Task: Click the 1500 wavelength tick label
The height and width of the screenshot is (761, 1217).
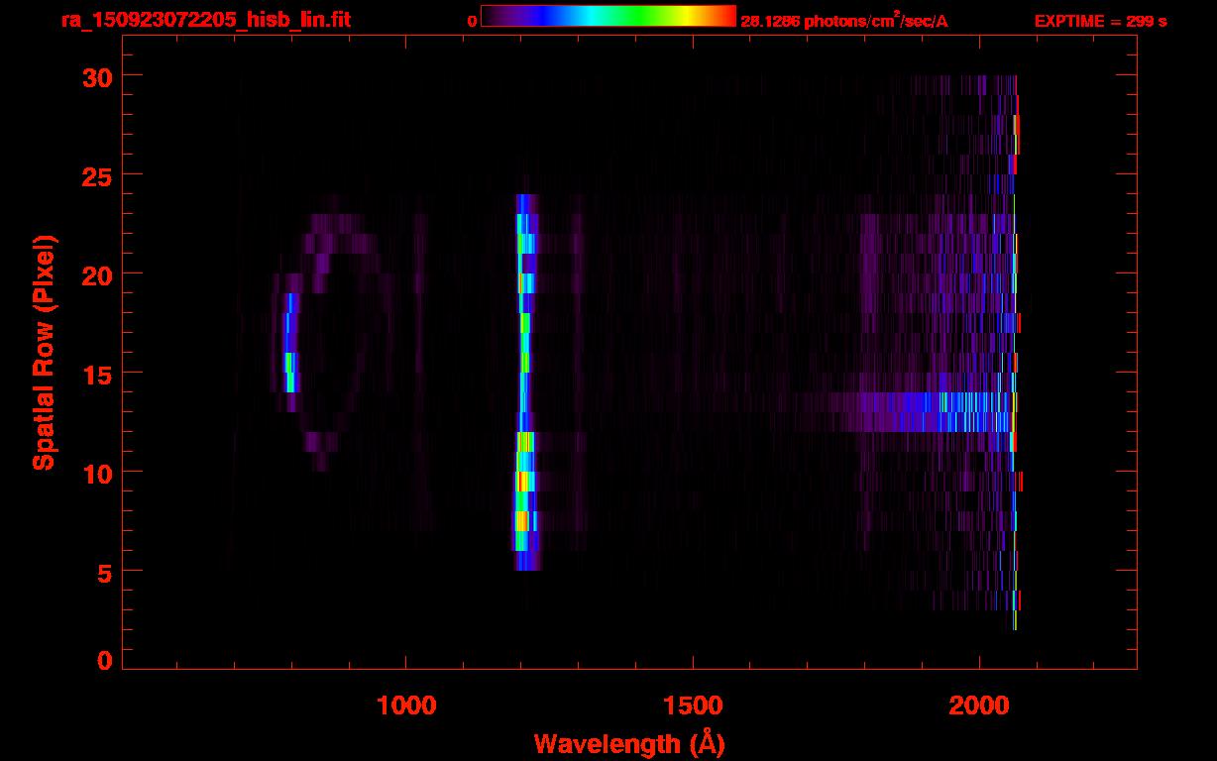Action: 693,705
